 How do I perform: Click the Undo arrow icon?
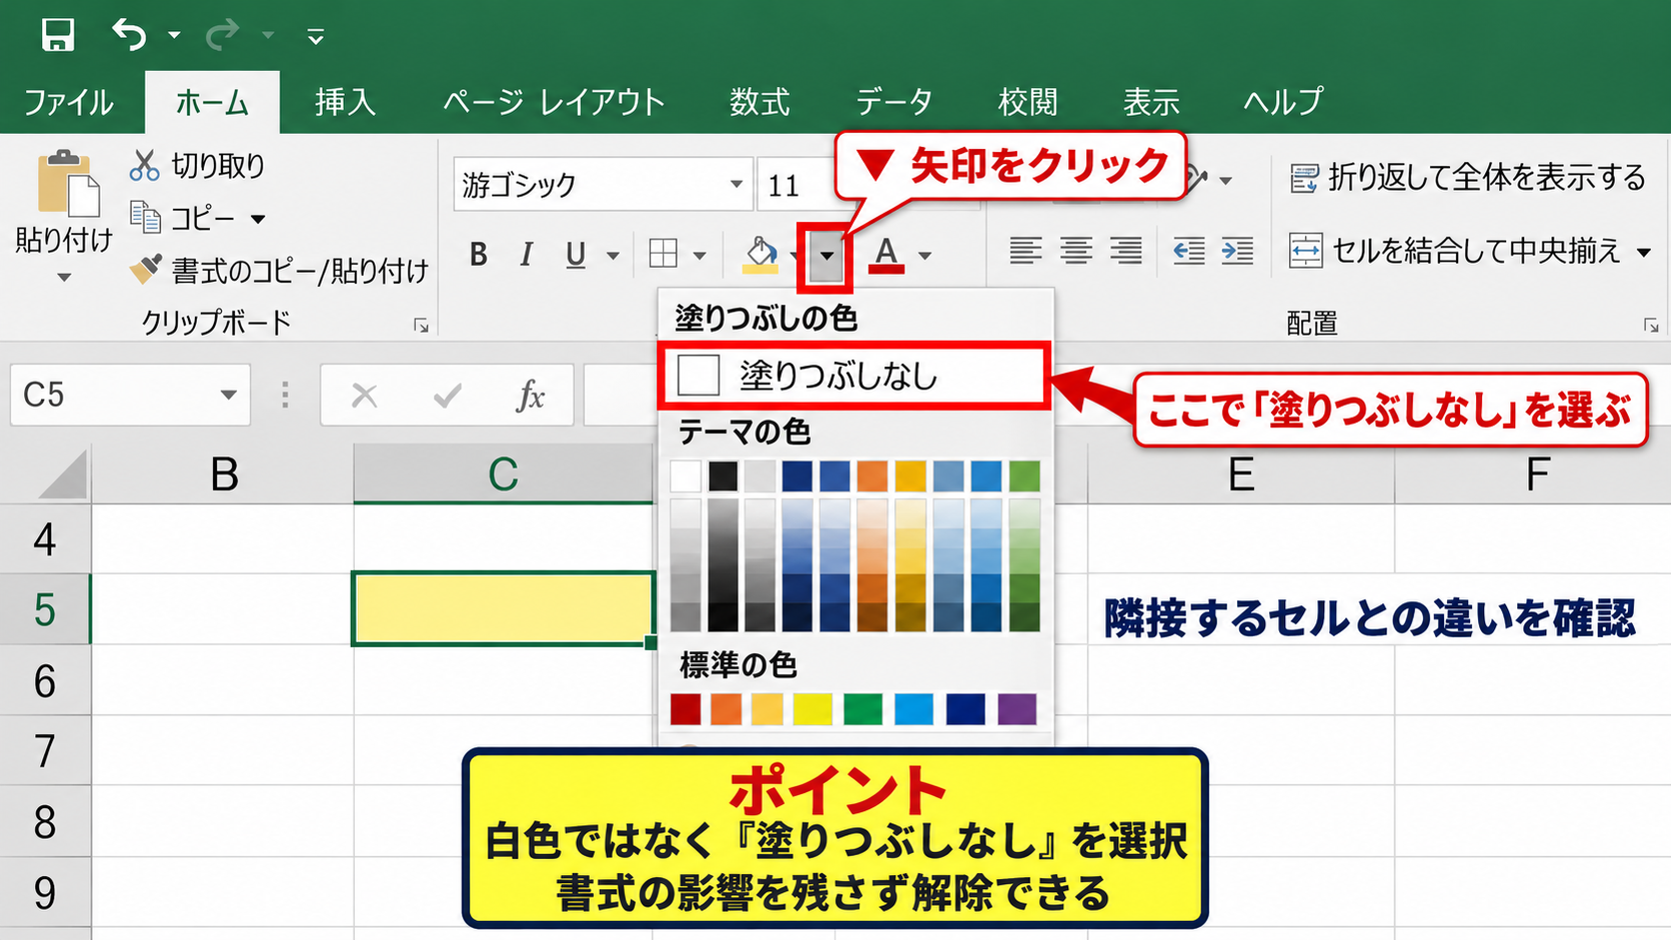click(x=130, y=35)
